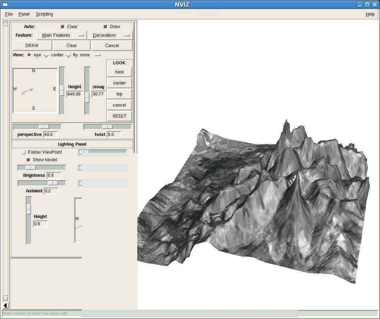380x319 pixels.
Task: Disable the Show Model checkbox
Action: pos(28,160)
